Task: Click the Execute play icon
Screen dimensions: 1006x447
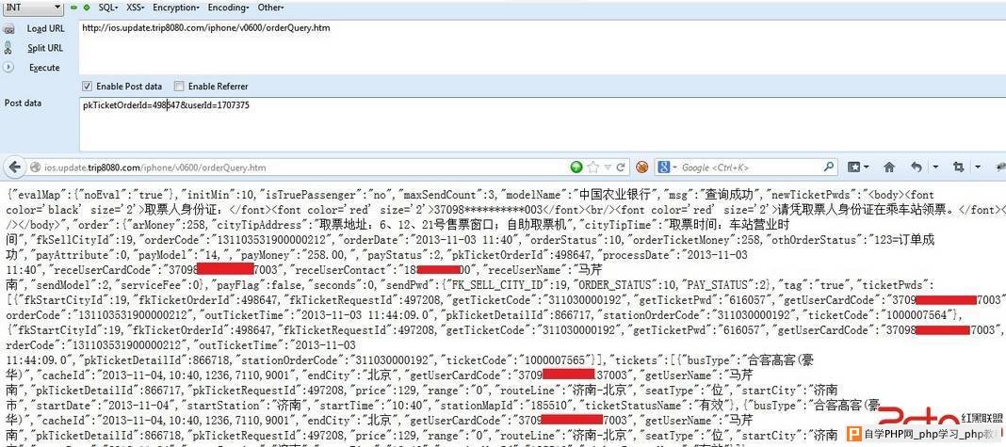Action: [x=8, y=67]
